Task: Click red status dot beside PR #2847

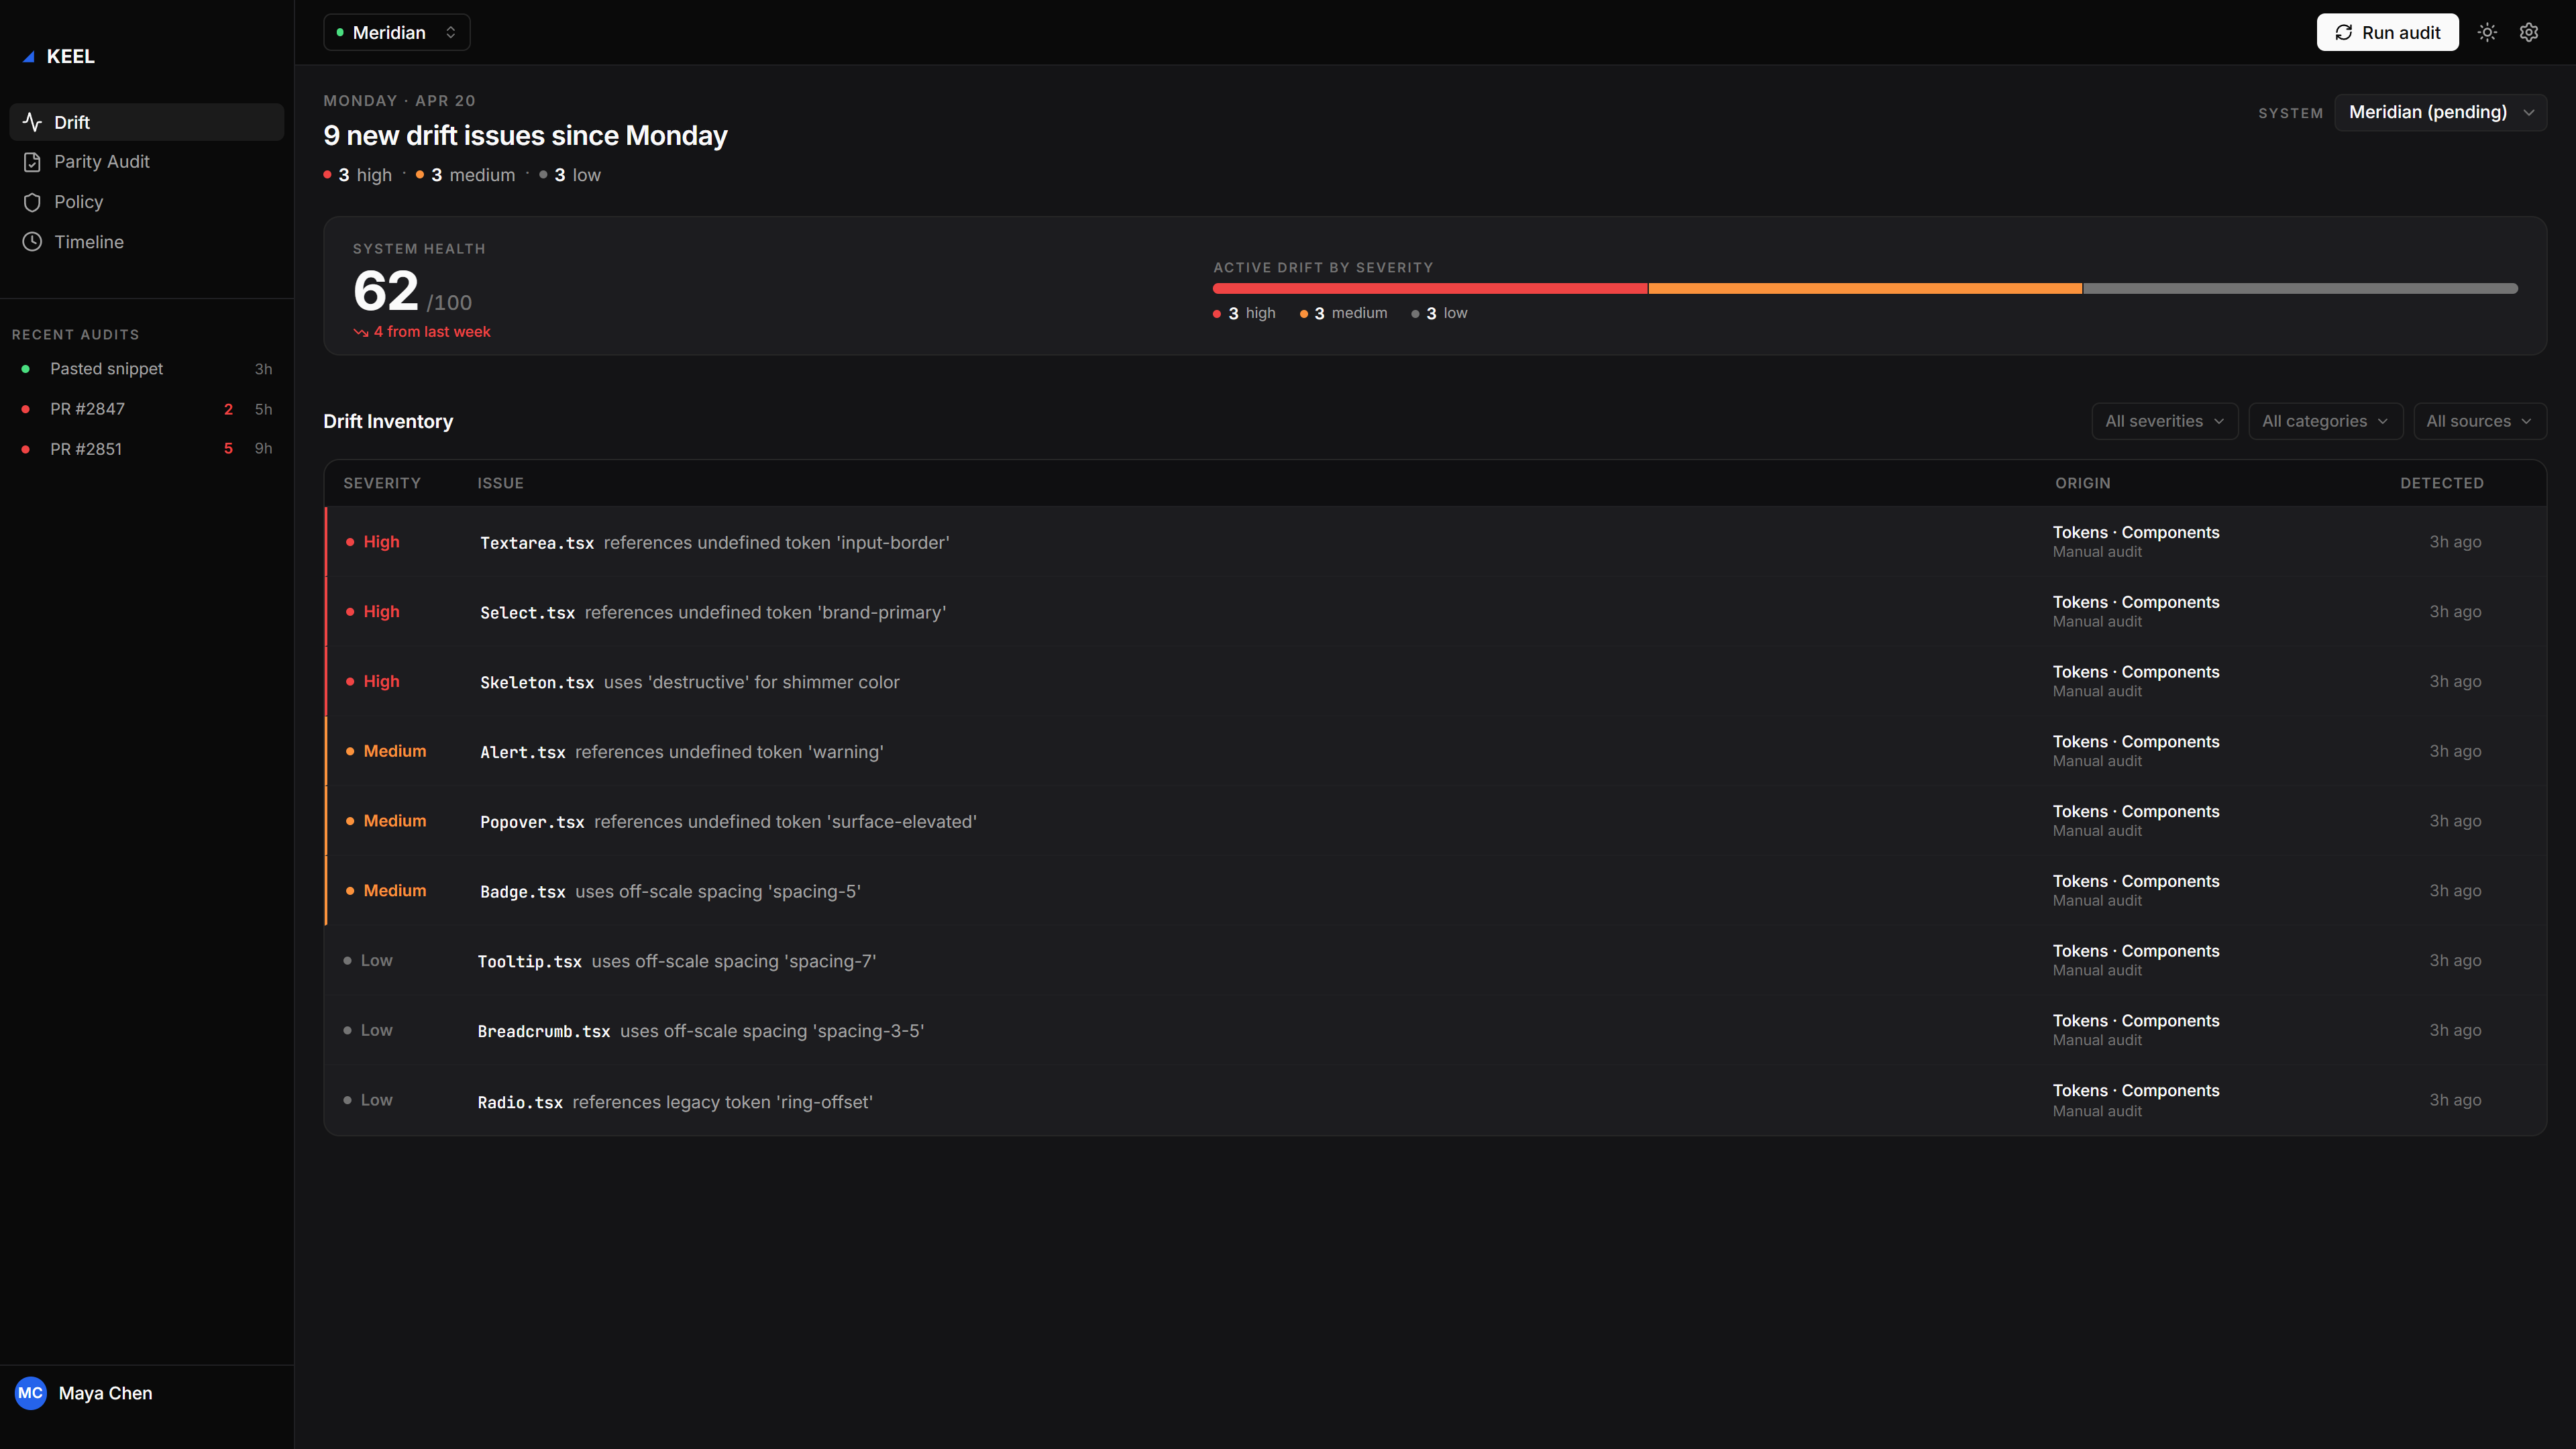Action: click(25, 409)
